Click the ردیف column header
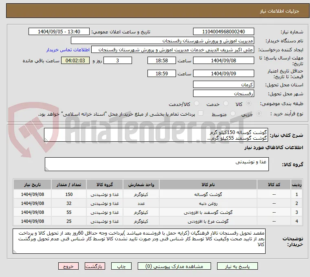The width and height of the screenshot is (310, 277). (x=297, y=185)
